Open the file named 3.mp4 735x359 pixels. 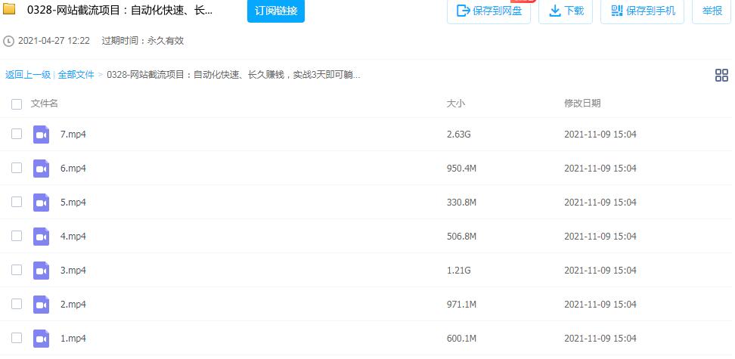click(73, 271)
